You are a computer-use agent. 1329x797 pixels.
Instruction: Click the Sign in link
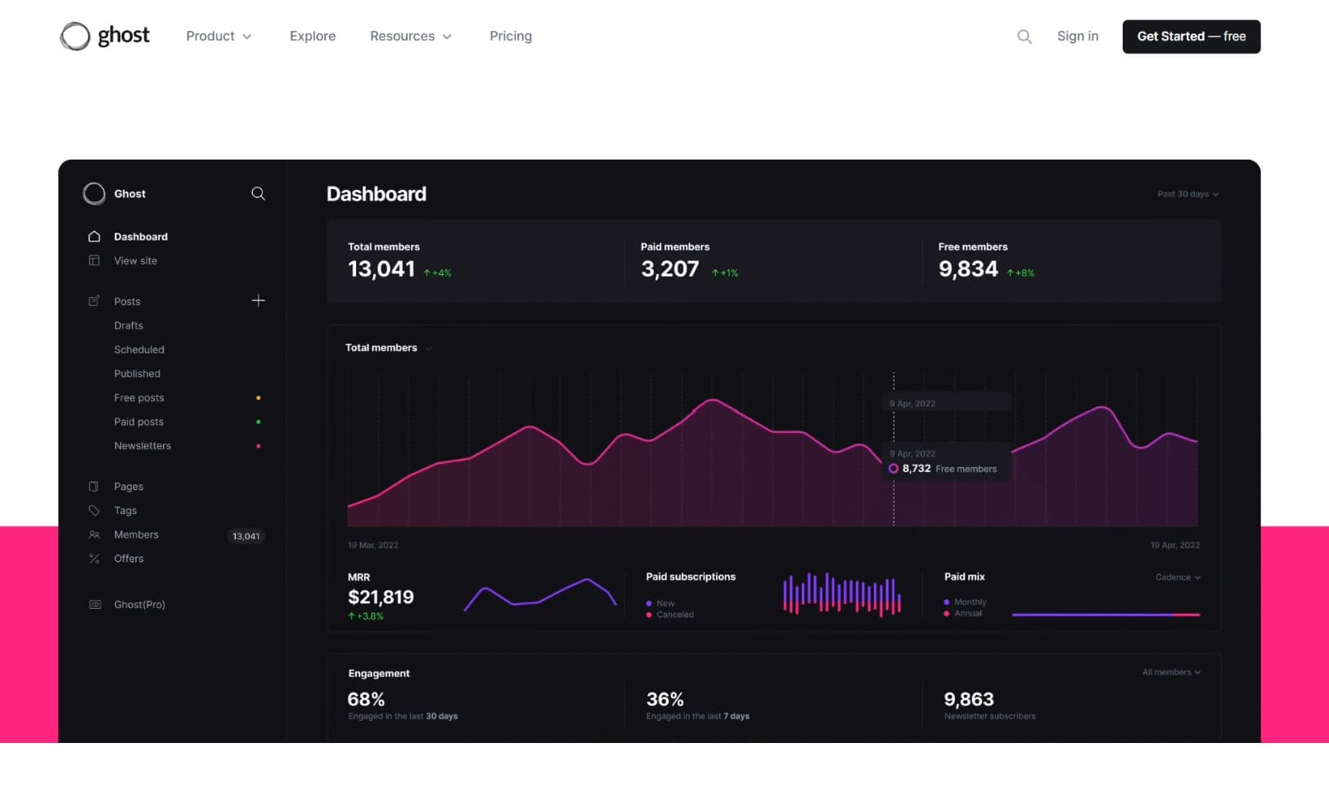(x=1077, y=36)
